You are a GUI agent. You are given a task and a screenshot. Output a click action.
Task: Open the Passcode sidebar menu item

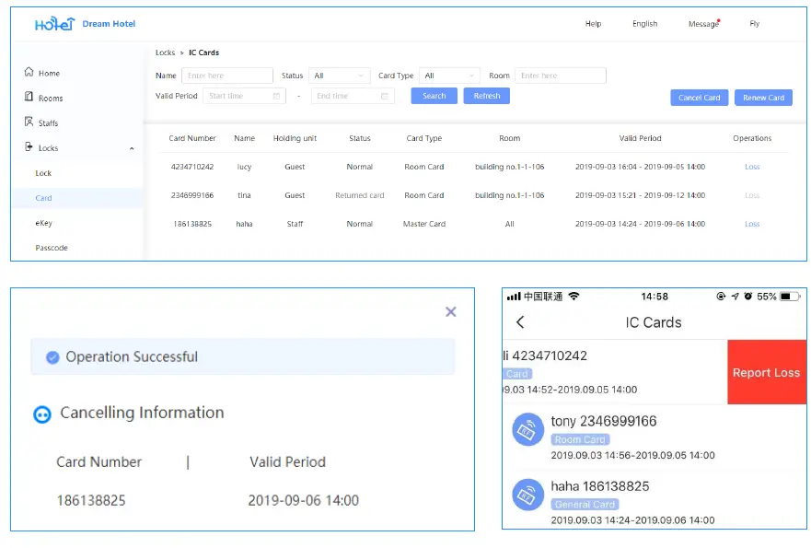point(52,248)
